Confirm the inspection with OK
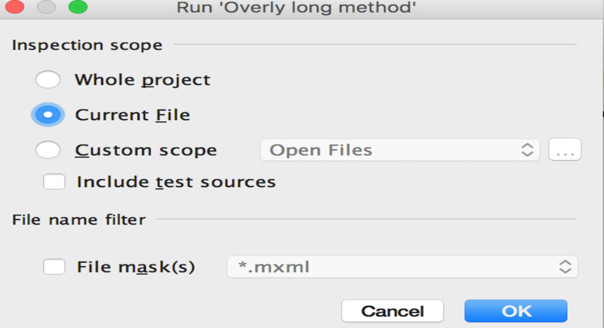This screenshot has height=328, width=604. point(515,311)
